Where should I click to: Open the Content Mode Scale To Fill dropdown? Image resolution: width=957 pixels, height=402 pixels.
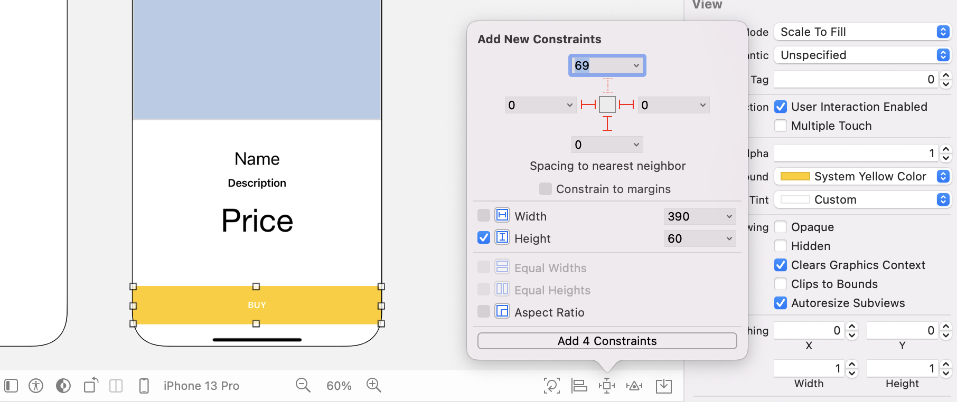pyautogui.click(x=862, y=32)
